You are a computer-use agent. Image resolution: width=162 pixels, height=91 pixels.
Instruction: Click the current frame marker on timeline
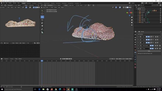[x=42, y=61]
